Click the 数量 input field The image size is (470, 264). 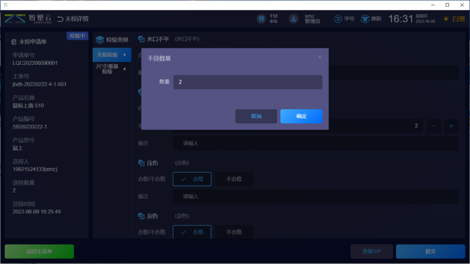click(x=248, y=82)
